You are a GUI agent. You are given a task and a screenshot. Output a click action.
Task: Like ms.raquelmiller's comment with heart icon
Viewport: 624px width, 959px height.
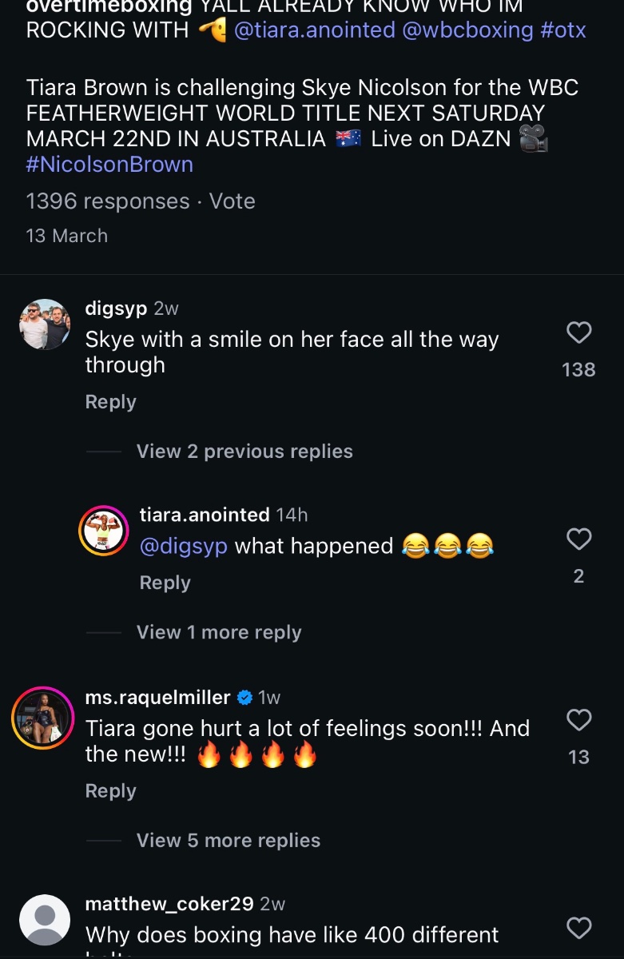(x=578, y=720)
